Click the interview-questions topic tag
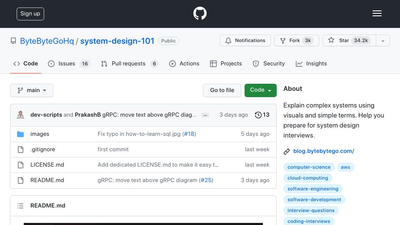 311,210
